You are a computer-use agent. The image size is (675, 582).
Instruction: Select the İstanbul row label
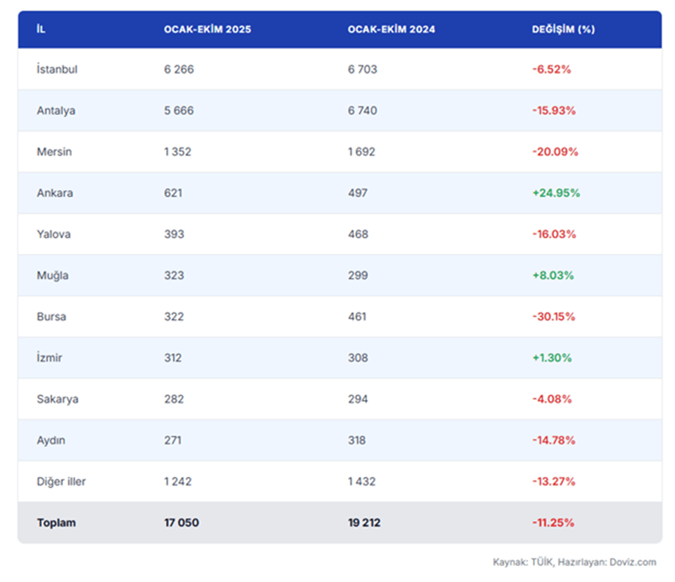pos(57,69)
